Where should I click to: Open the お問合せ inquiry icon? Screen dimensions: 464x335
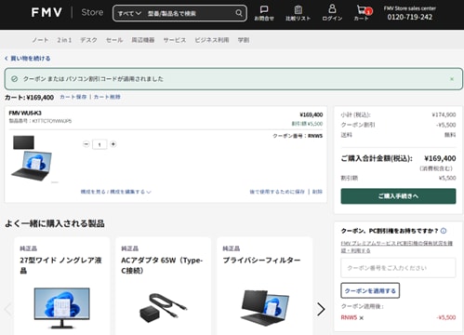[x=264, y=13]
